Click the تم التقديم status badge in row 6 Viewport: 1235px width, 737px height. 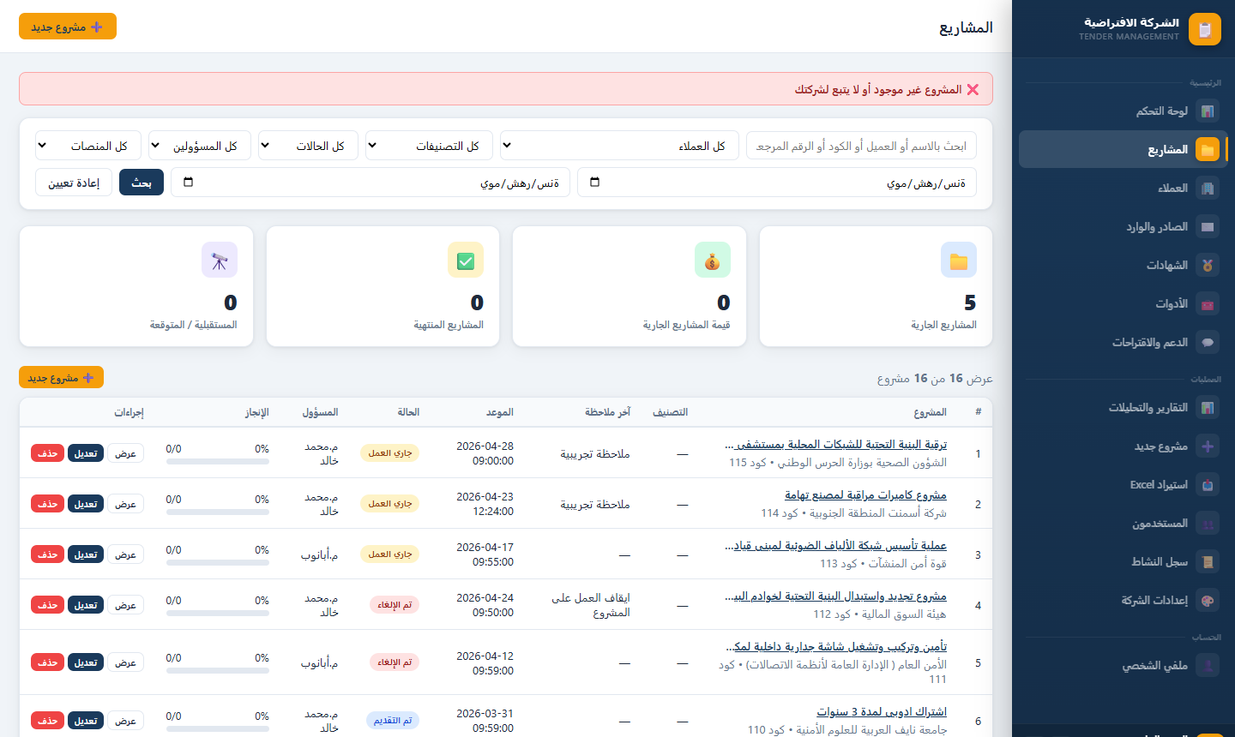pos(393,721)
